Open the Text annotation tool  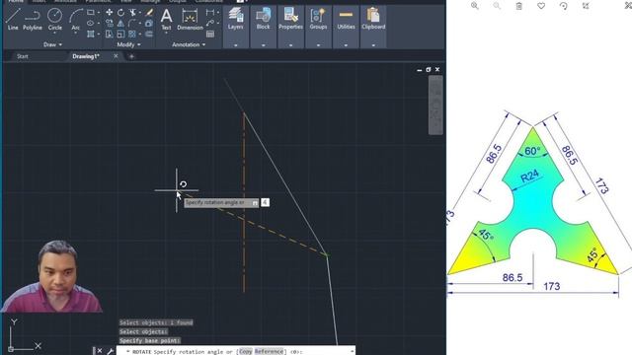tap(166, 20)
